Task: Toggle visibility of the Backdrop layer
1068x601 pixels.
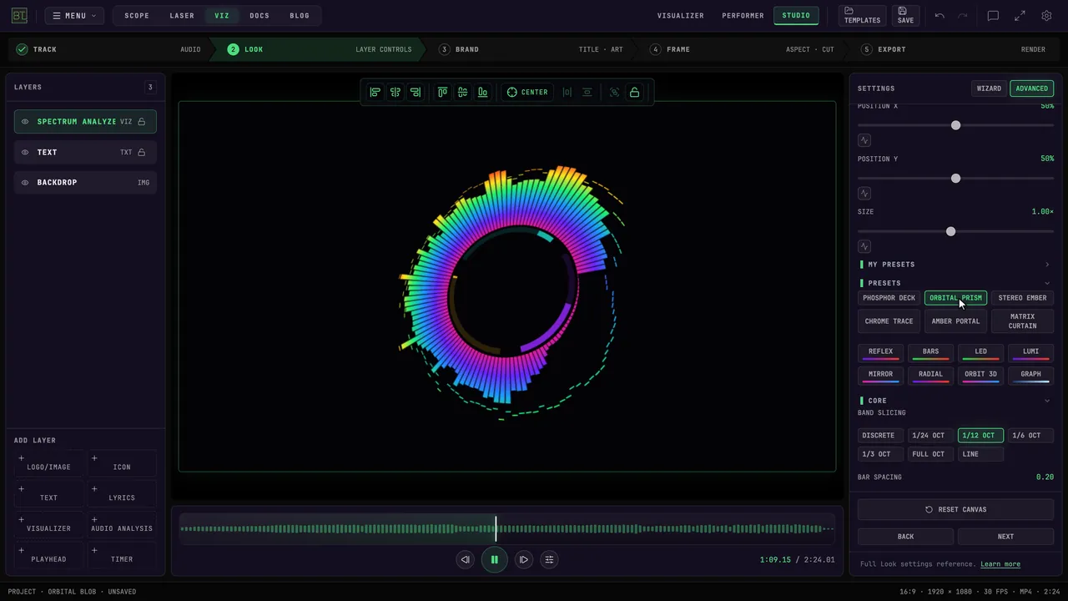Action: click(x=25, y=182)
